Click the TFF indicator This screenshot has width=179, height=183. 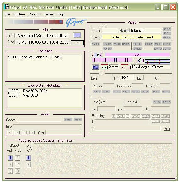[116, 92]
